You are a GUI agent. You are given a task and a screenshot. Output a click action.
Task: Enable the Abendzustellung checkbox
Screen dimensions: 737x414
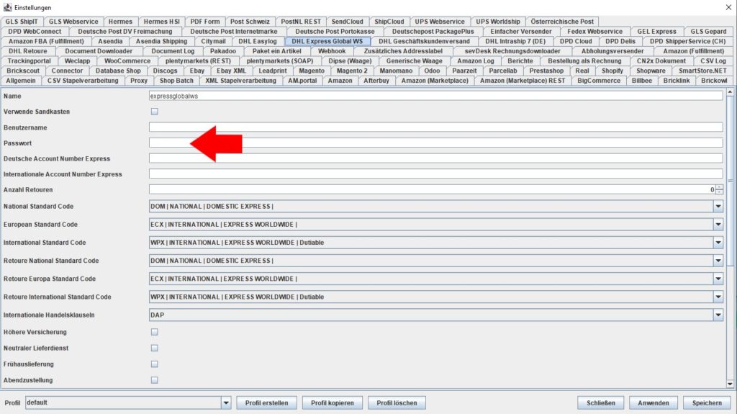(154, 380)
